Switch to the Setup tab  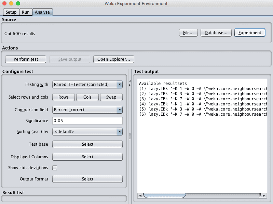coord(11,12)
